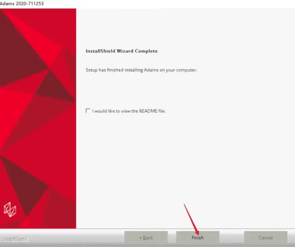Click the InstallShield brand mark at bottom left
The image size is (295, 247).
(x=15, y=239)
